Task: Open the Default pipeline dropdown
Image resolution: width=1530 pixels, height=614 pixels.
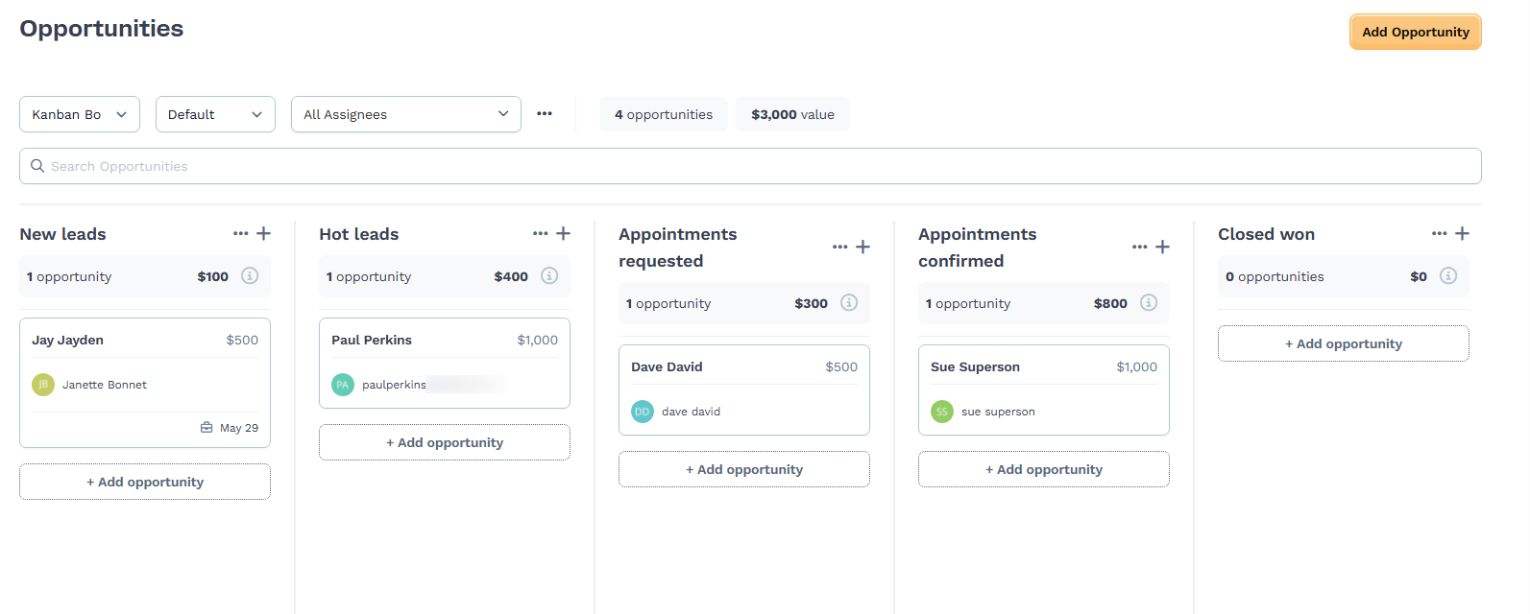Action: pyautogui.click(x=215, y=113)
